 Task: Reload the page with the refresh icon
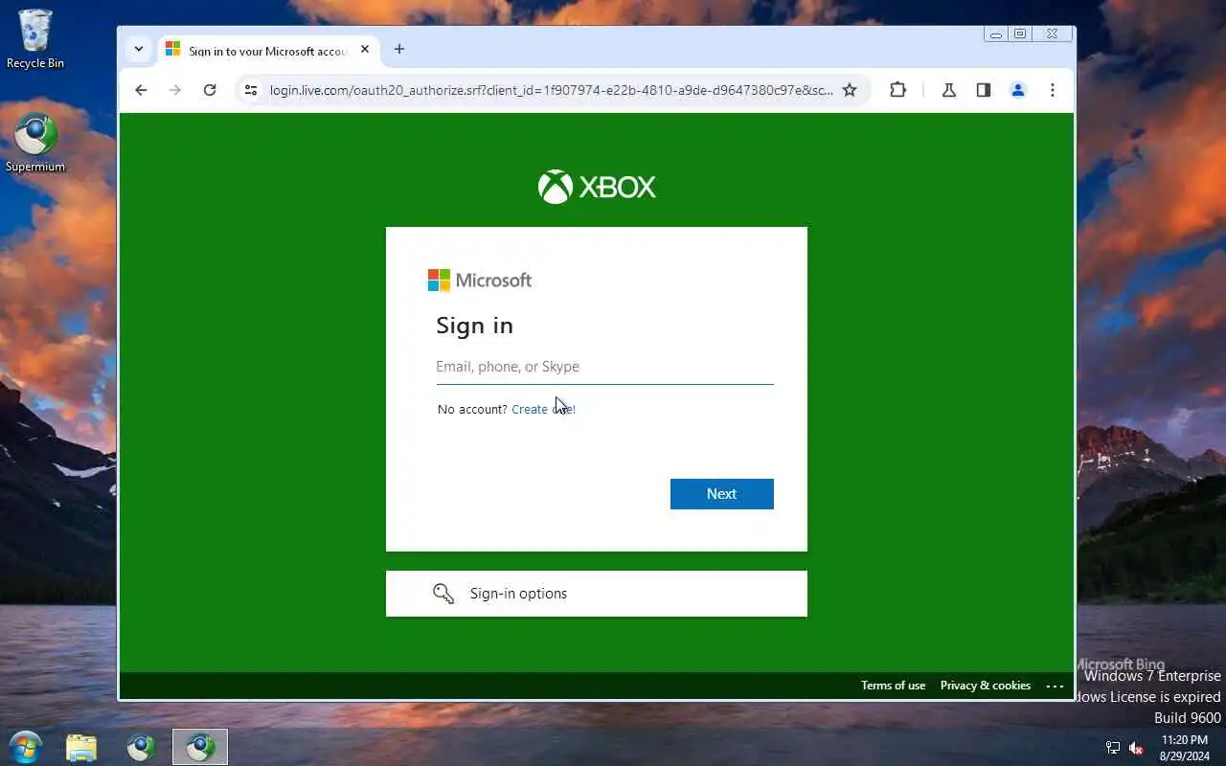click(x=210, y=90)
